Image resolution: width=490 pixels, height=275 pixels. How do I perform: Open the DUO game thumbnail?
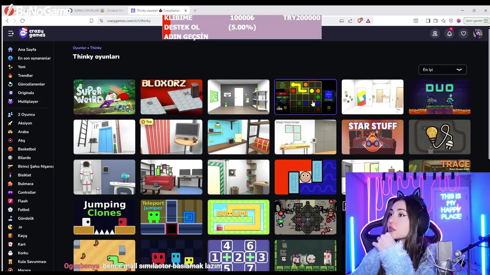pyautogui.click(x=439, y=97)
